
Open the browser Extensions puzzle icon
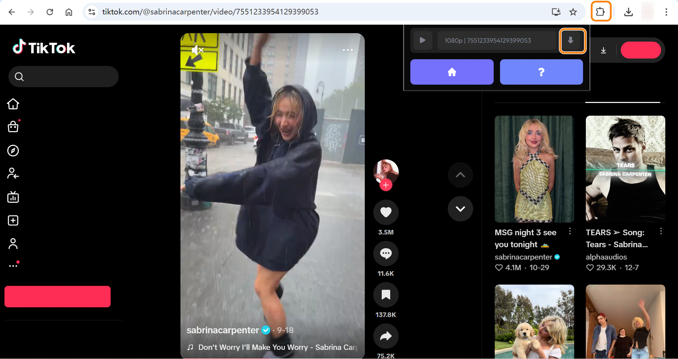click(x=601, y=12)
